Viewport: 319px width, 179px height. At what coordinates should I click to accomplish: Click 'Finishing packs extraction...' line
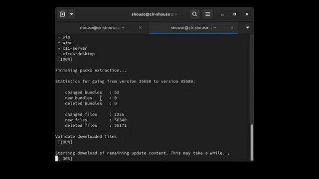91,71
